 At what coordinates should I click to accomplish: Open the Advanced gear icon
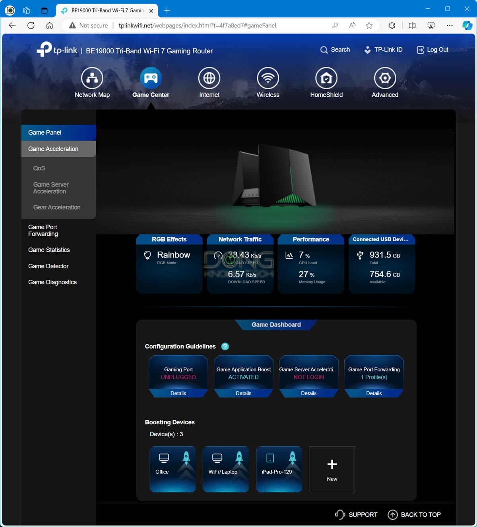point(385,78)
